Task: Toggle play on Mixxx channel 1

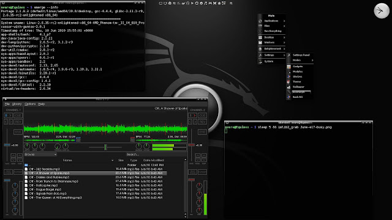Action: pos(8,116)
